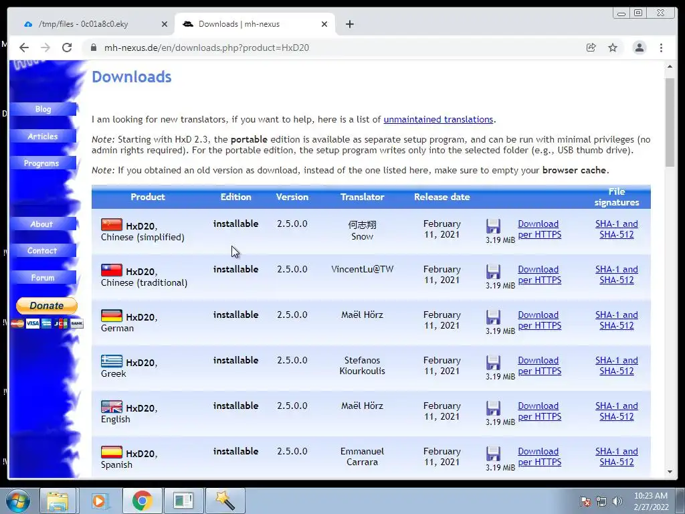
Task: Click the taskbar clock showing 10:23 AM
Action: (651, 501)
